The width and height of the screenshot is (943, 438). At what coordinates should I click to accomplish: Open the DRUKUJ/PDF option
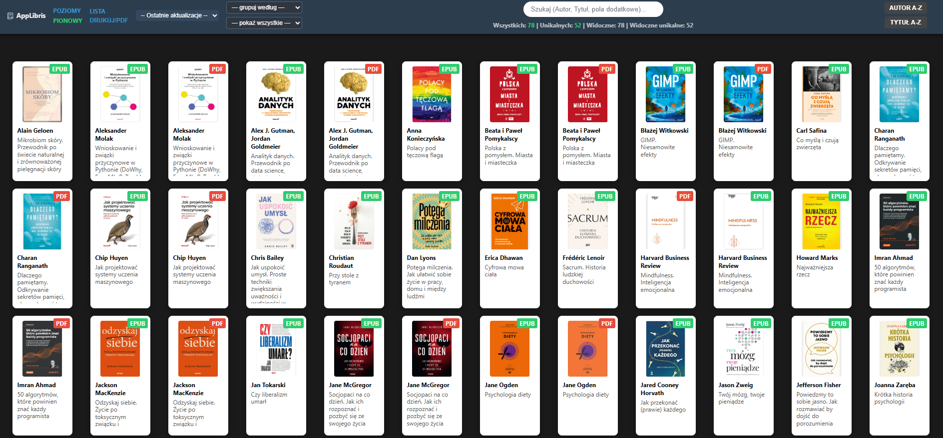coord(109,20)
